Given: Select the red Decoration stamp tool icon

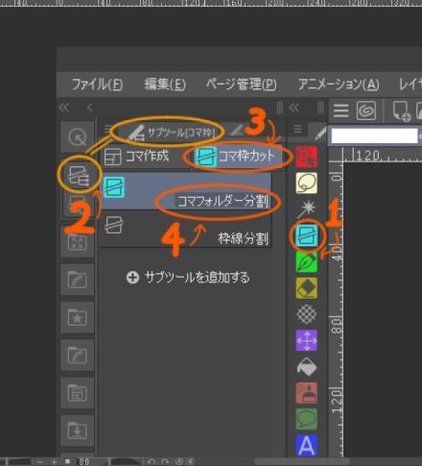Looking at the screenshot, I should pyautogui.click(x=307, y=393).
